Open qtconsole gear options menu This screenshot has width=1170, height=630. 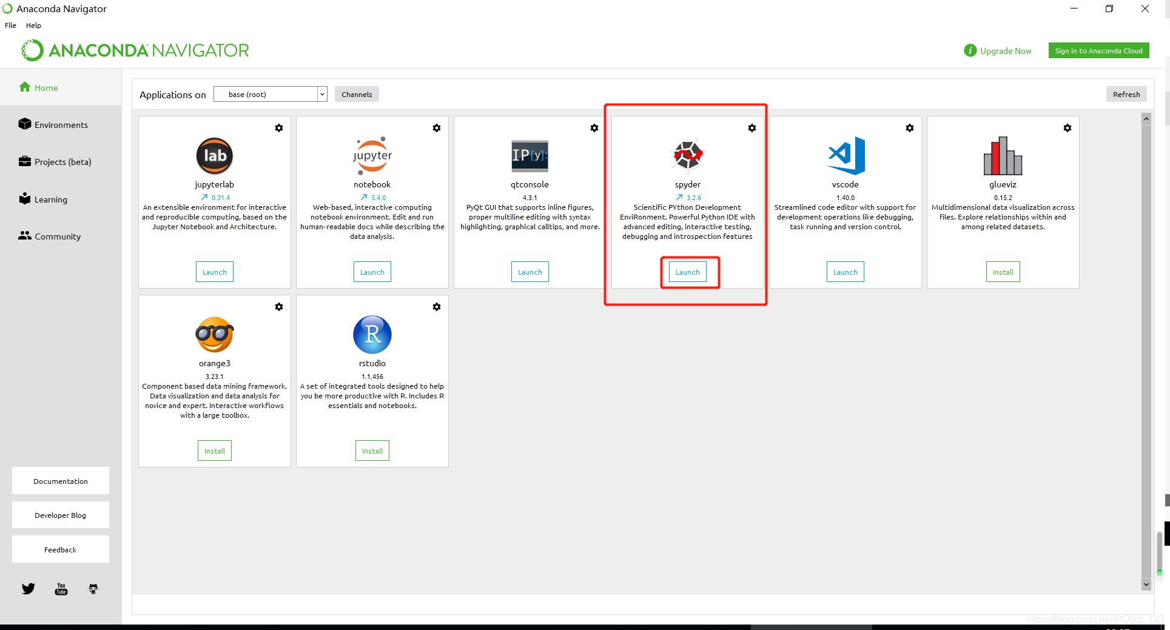(x=594, y=128)
